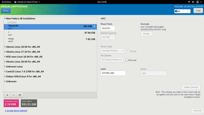
Task: Click the Label text field
Action: point(113,73)
